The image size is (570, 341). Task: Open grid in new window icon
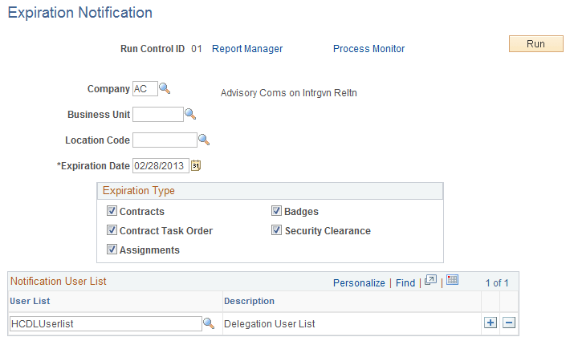pyautogui.click(x=430, y=281)
